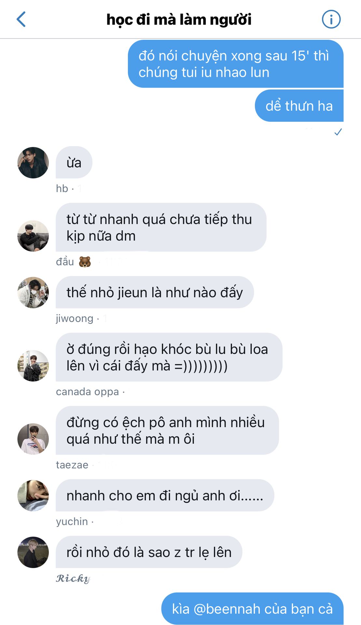Tap the "đừng có ệch pô anh mình" message
Viewport: 361px width, 625px height.
tap(167, 430)
